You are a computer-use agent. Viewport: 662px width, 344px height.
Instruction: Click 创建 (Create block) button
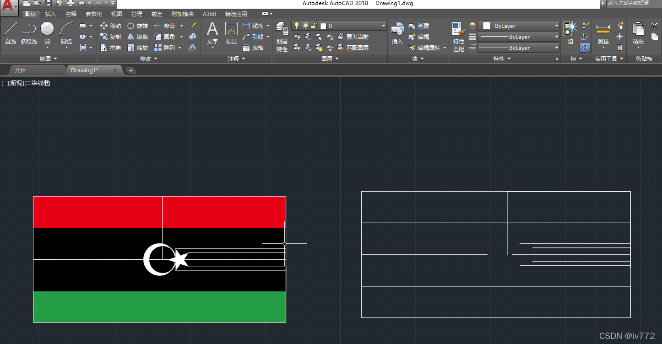point(419,26)
